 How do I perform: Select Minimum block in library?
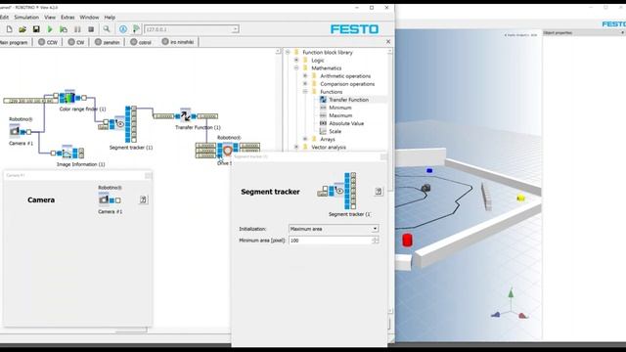pyautogui.click(x=339, y=108)
